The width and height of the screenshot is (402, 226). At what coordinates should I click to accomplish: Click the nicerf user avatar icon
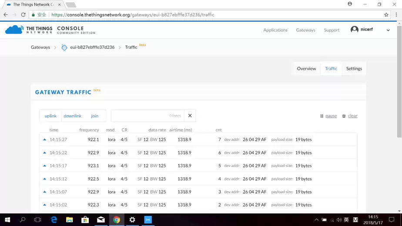coord(355,30)
